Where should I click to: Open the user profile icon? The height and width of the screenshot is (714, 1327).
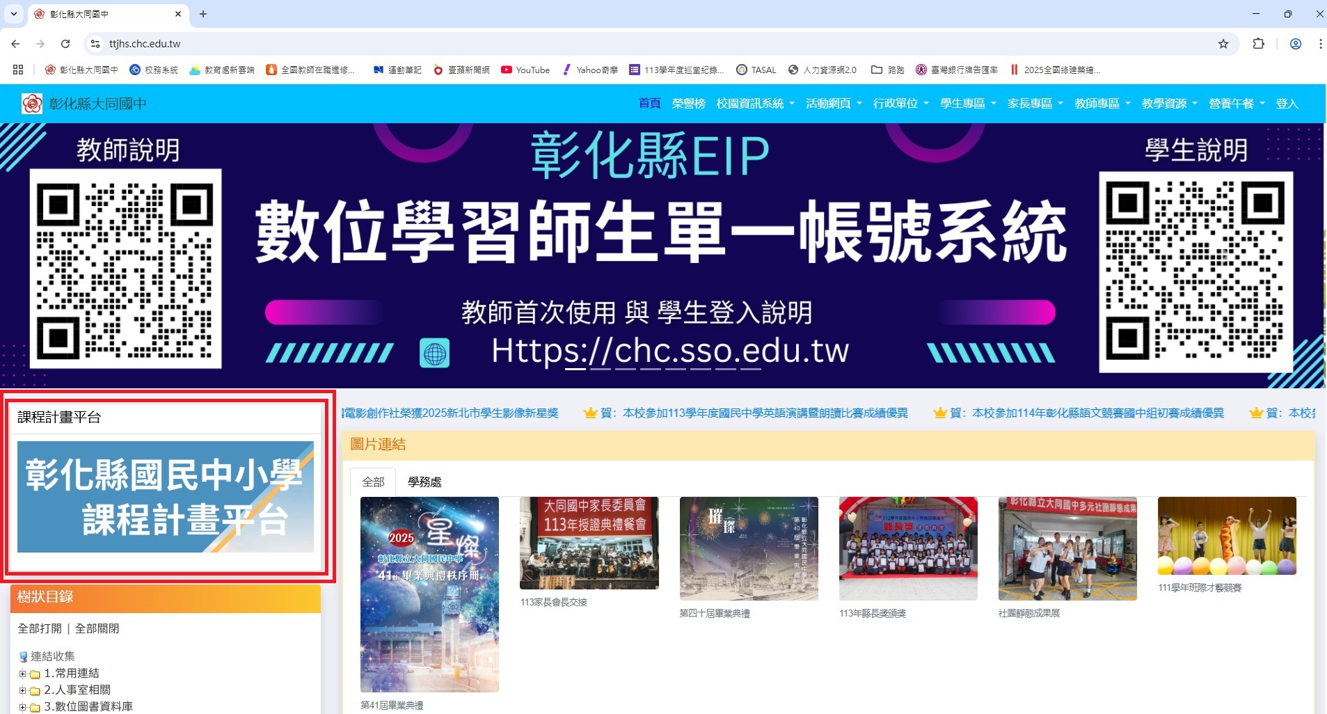point(1295,44)
